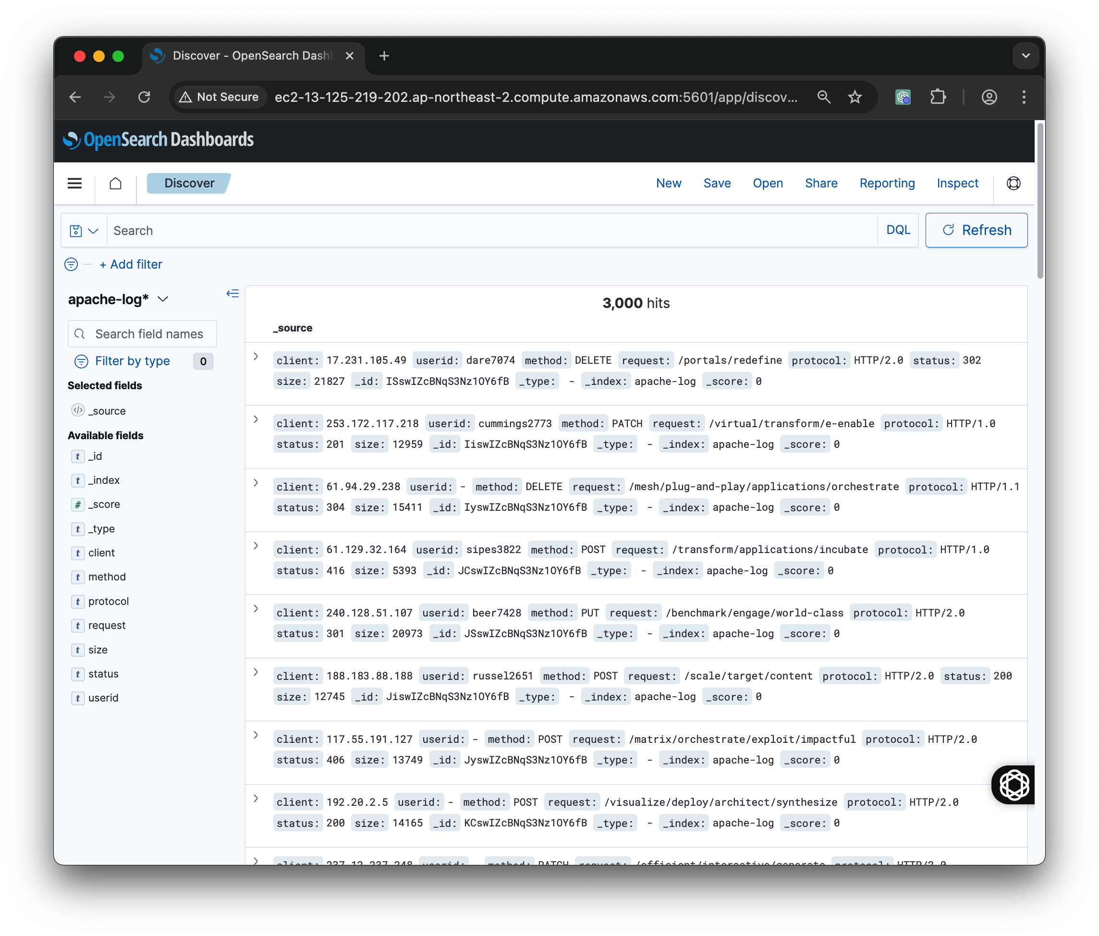Image resolution: width=1099 pixels, height=936 pixels.
Task: Toggle Filter by type options
Action: [132, 361]
